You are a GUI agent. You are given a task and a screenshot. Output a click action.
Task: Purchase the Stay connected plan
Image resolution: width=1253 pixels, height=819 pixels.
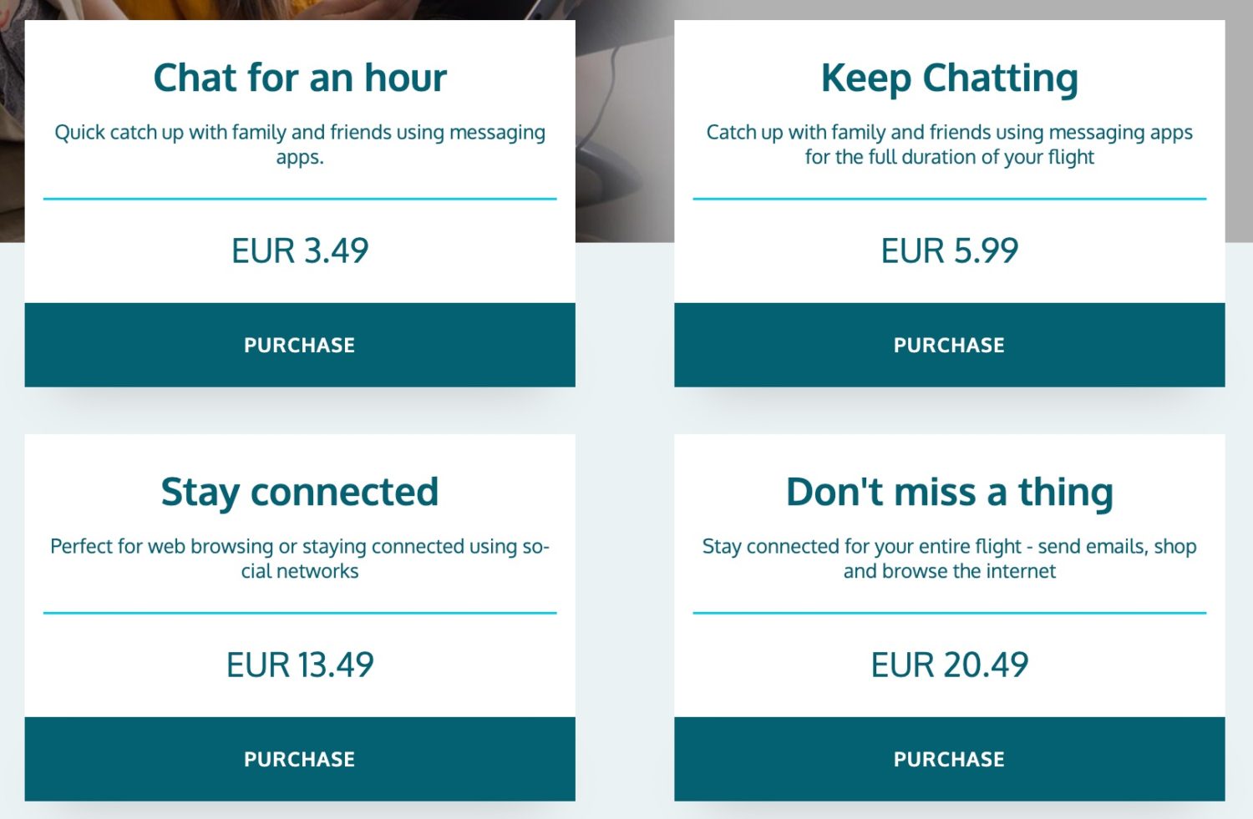point(299,758)
